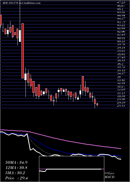The height and width of the screenshot is (182, 130).
Task: Click the 29.96 price axis label
Action: tap(121, 99)
